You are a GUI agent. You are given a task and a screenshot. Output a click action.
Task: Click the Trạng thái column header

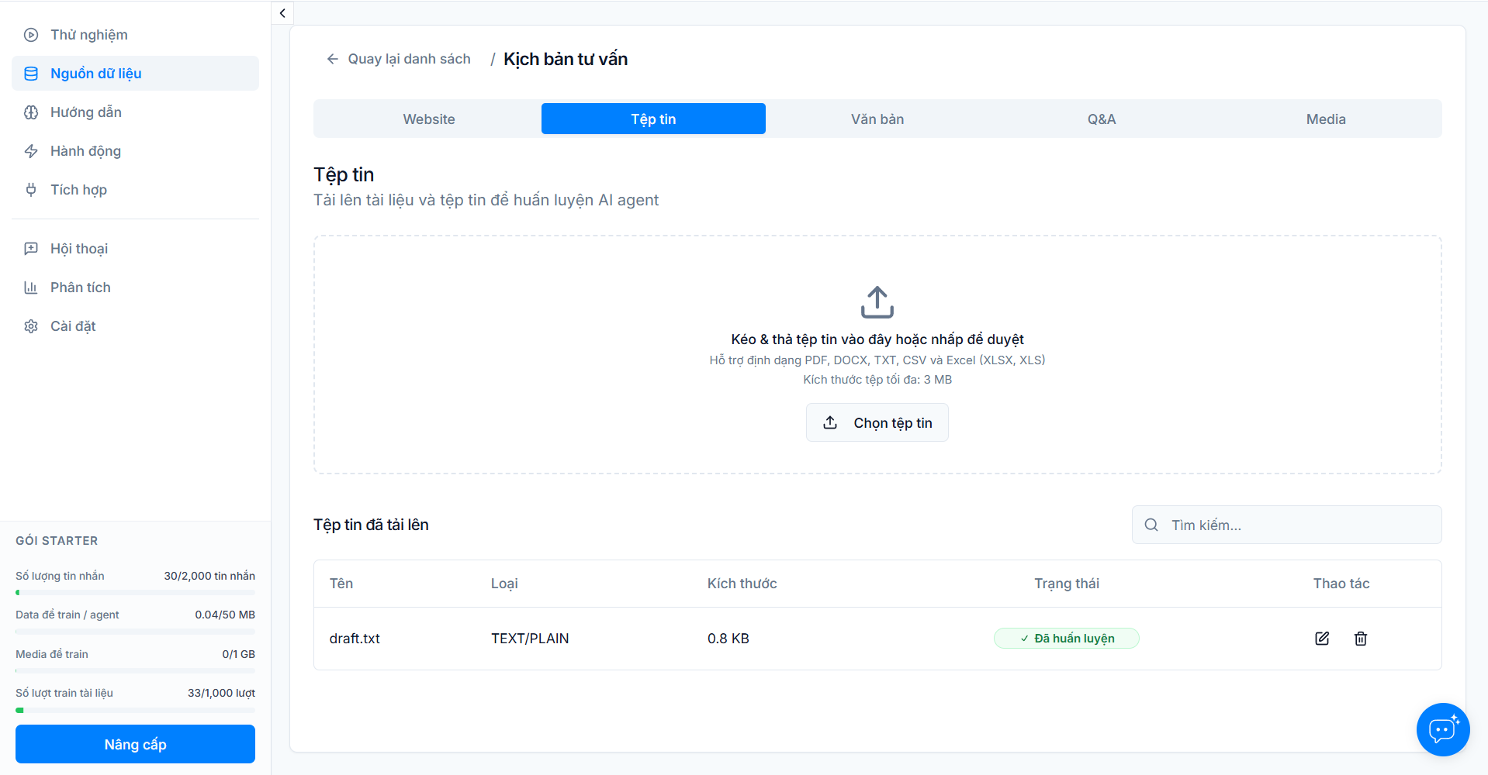pos(1067,584)
